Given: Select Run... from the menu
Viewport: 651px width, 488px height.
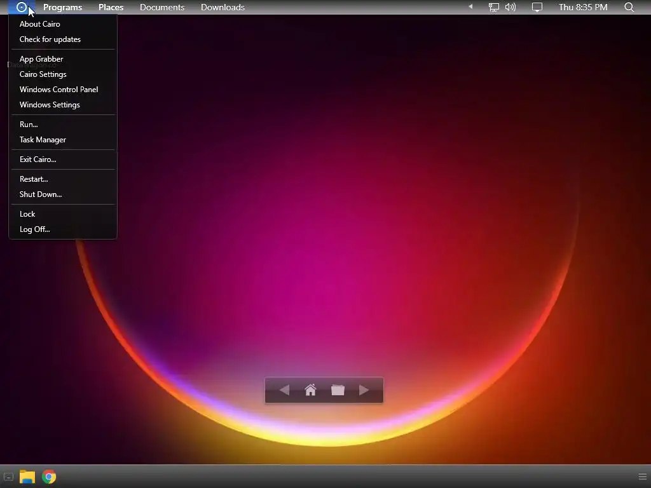Looking at the screenshot, I should click(63, 125).
